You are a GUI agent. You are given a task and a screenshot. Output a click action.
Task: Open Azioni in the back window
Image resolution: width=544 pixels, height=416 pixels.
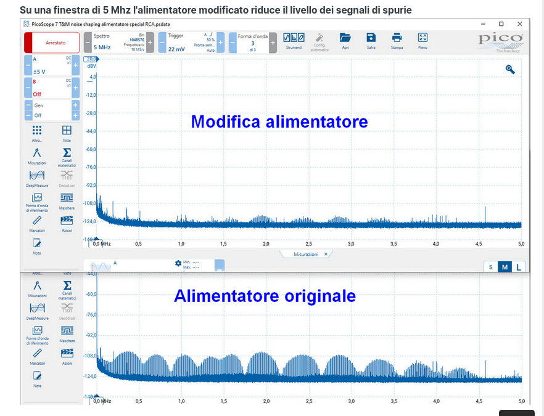[x=67, y=356]
